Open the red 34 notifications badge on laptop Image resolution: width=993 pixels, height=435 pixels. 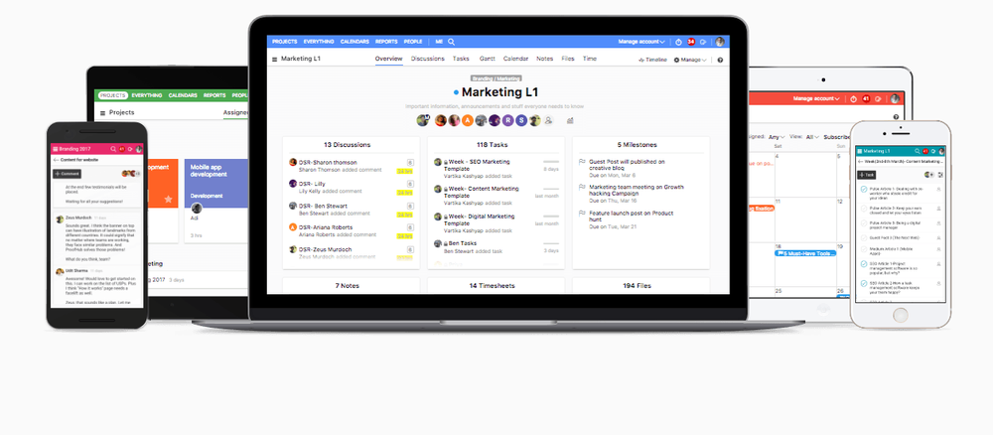coord(691,43)
